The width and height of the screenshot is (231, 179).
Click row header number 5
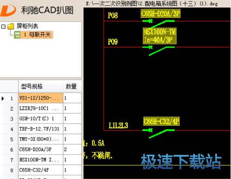coord(9,139)
